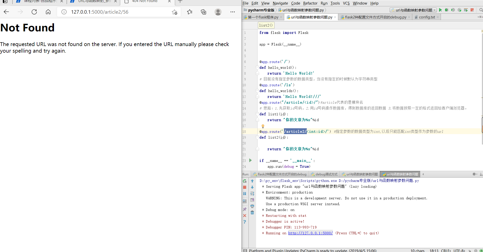Switch to 第一个flask程序.py editor tab
483x252 pixels.
pyautogui.click(x=263, y=17)
